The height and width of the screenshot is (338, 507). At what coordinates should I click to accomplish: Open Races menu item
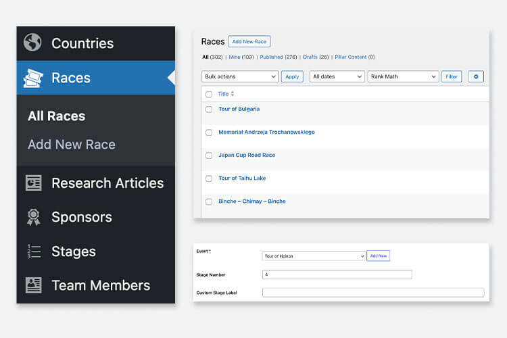tap(96, 78)
